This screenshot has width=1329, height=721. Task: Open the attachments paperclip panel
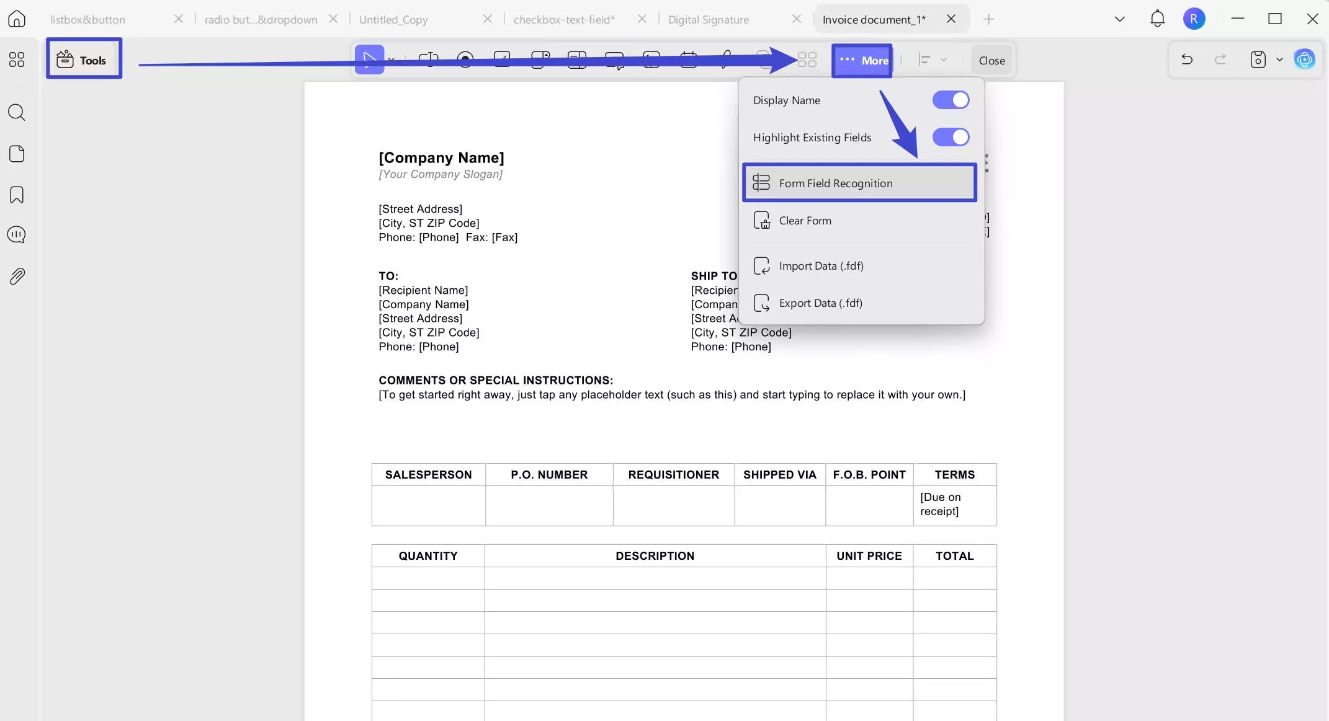point(17,276)
